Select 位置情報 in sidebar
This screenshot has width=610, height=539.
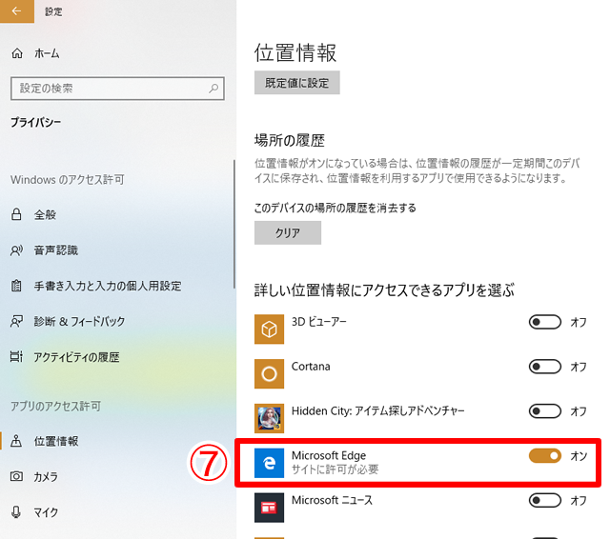pos(56,442)
